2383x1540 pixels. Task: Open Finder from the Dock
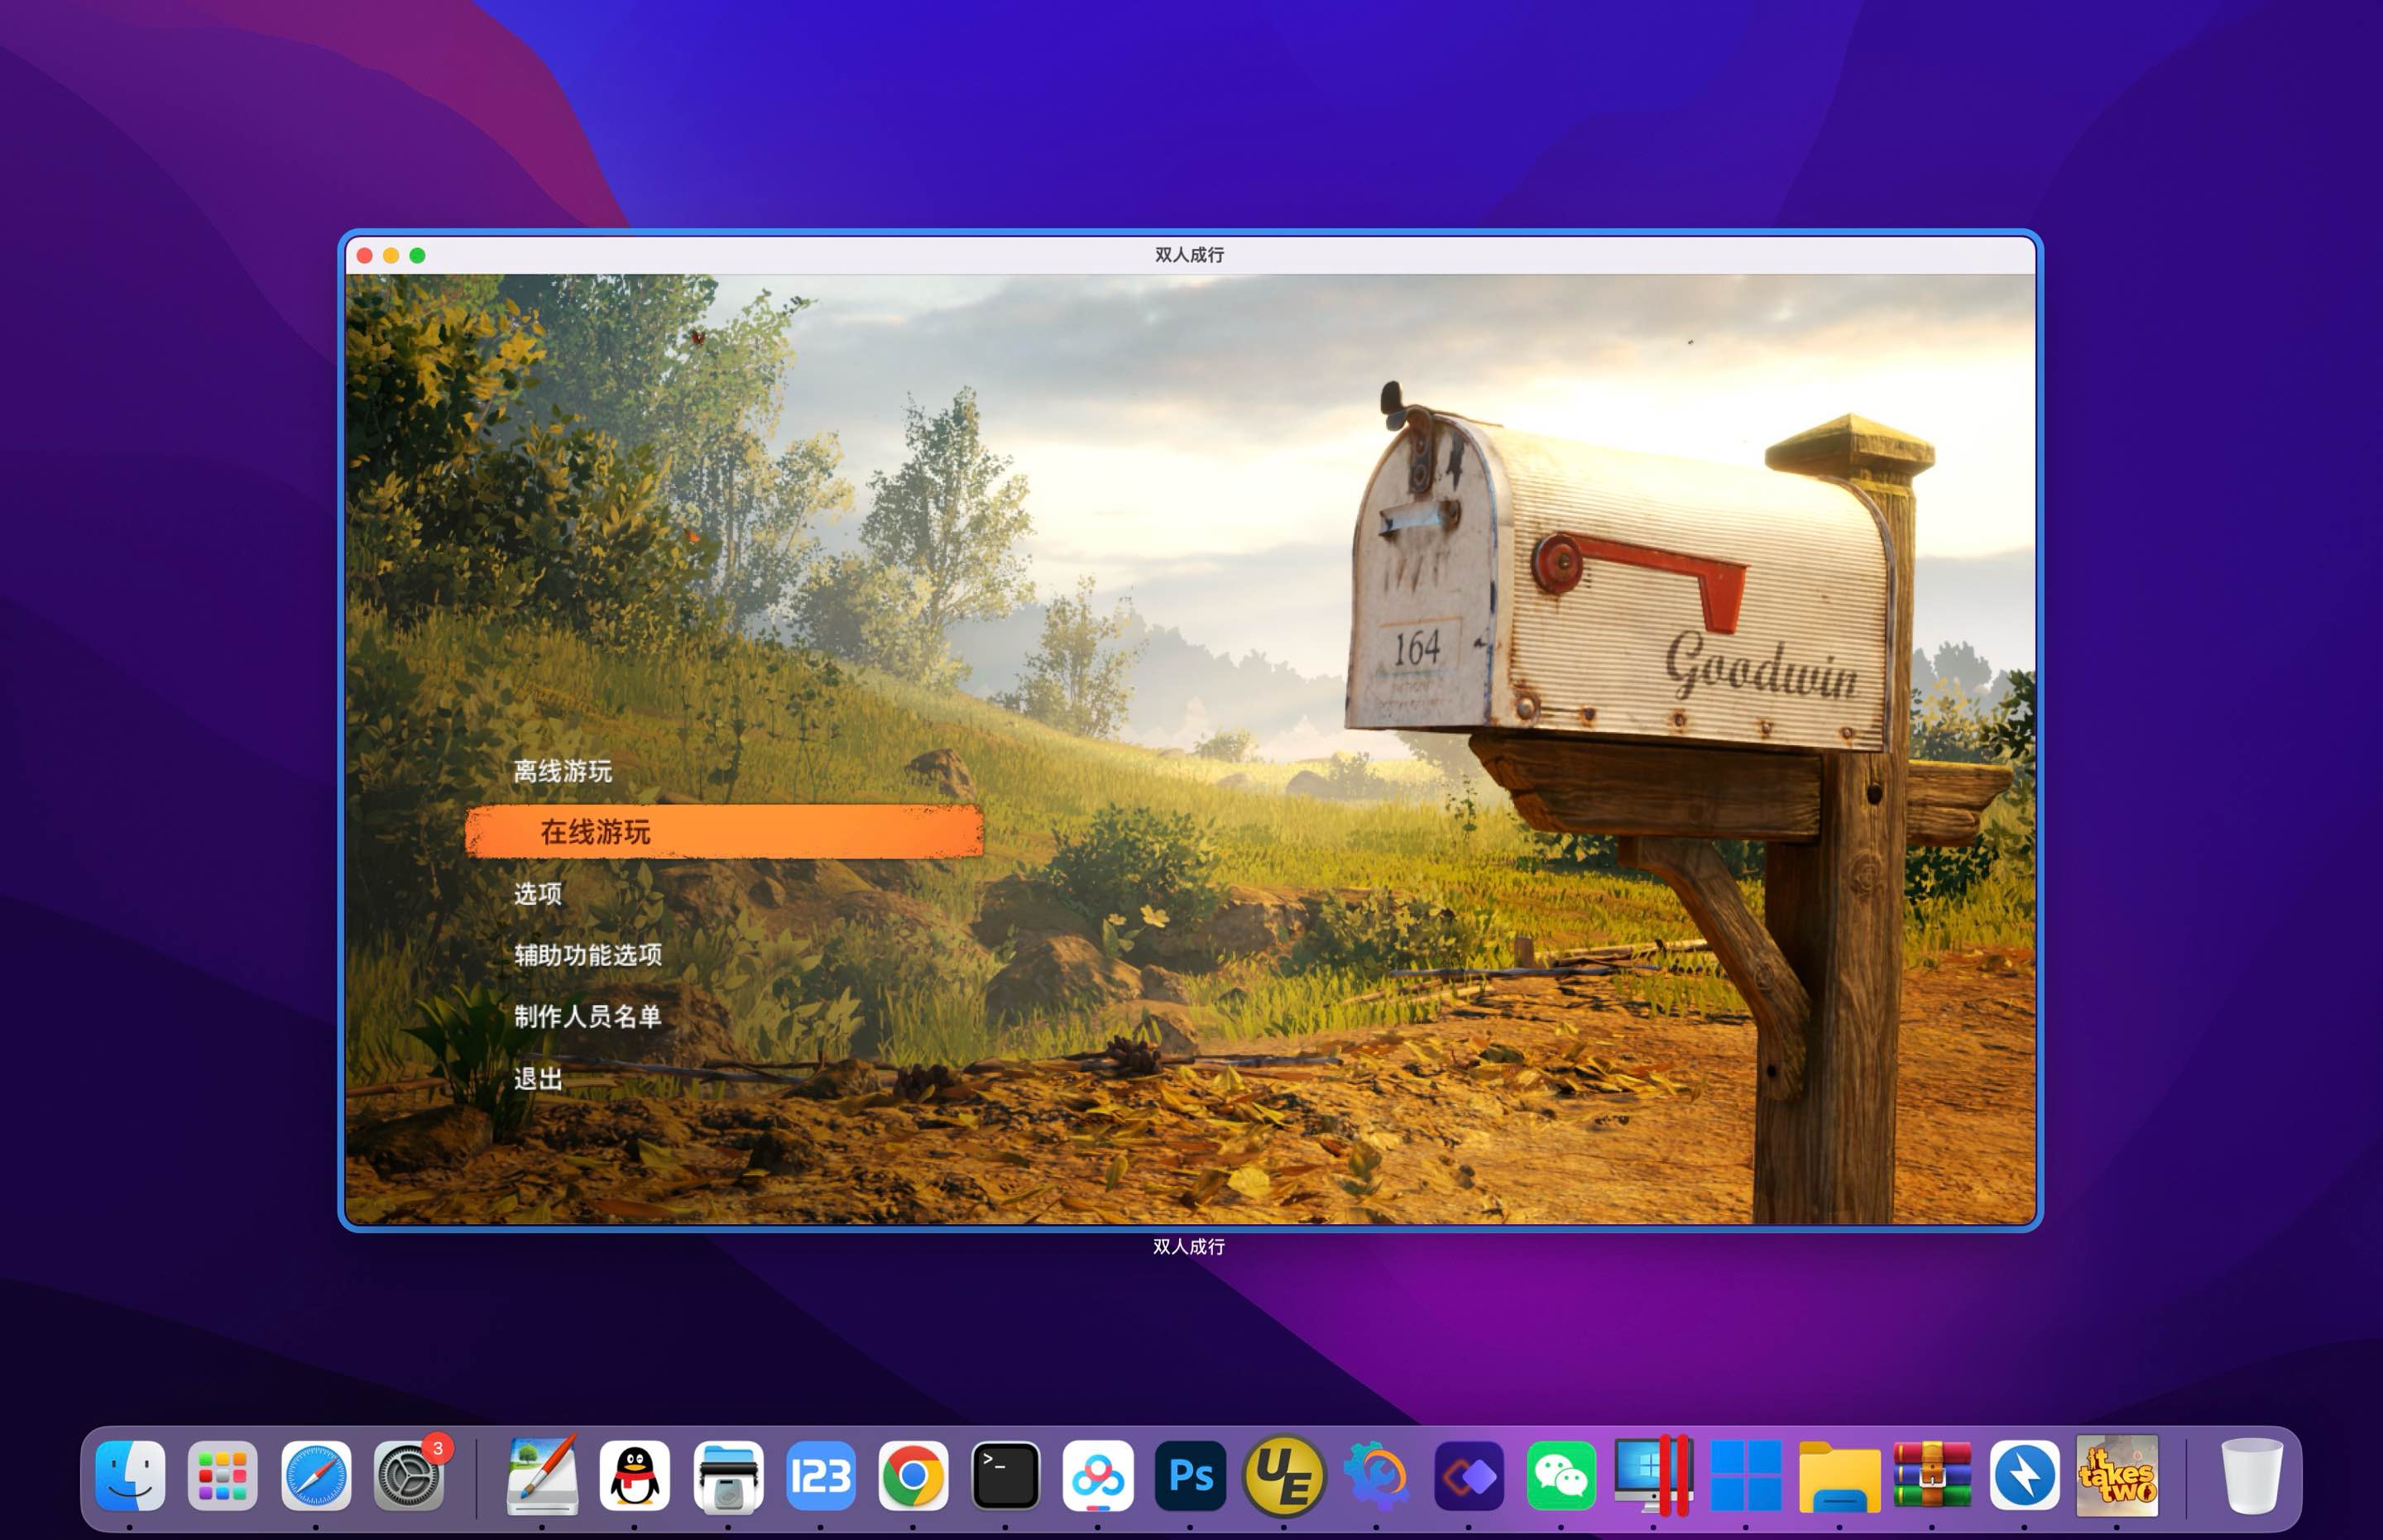(x=130, y=1475)
